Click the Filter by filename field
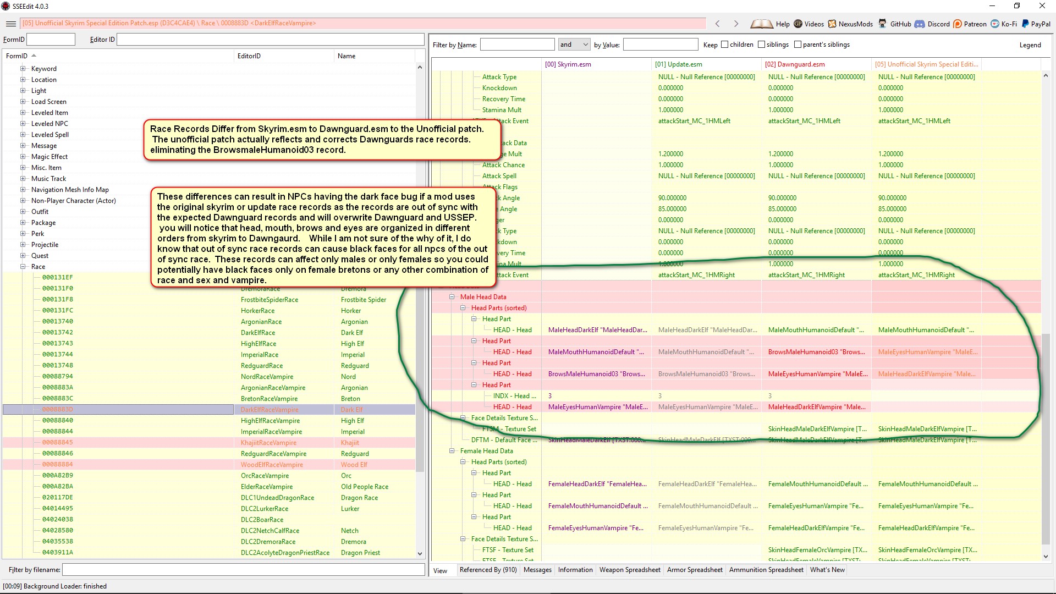Image resolution: width=1056 pixels, height=594 pixels. coord(243,570)
